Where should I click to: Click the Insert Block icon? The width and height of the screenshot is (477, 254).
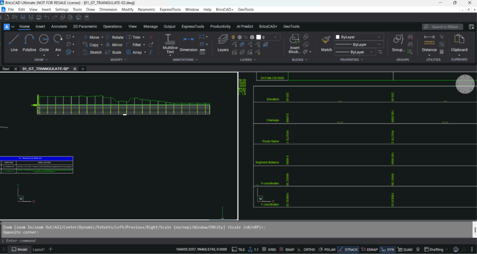pos(294,42)
